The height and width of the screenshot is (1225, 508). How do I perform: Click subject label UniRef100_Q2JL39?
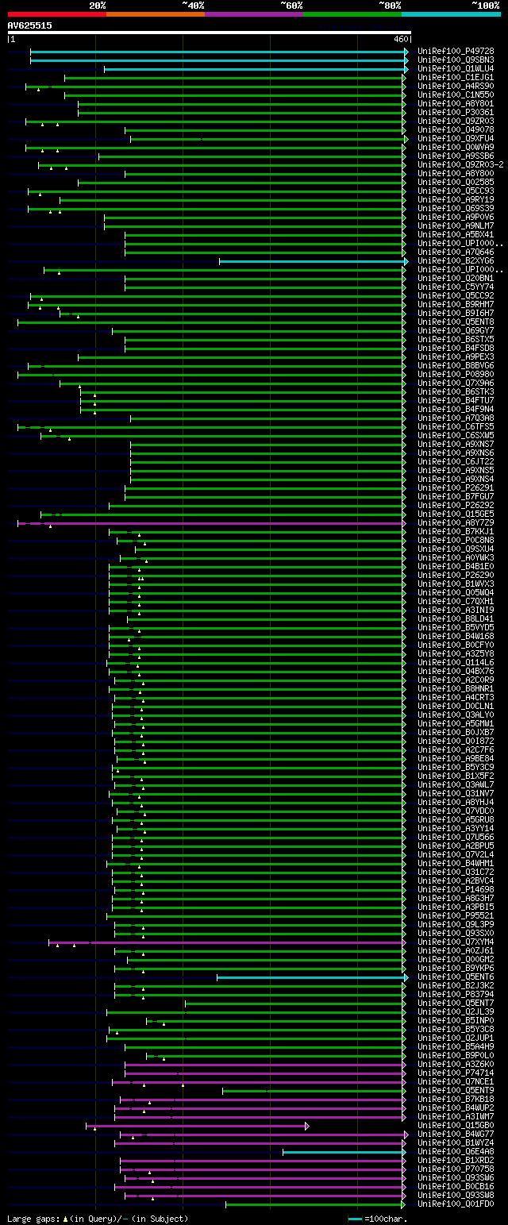[456, 1011]
